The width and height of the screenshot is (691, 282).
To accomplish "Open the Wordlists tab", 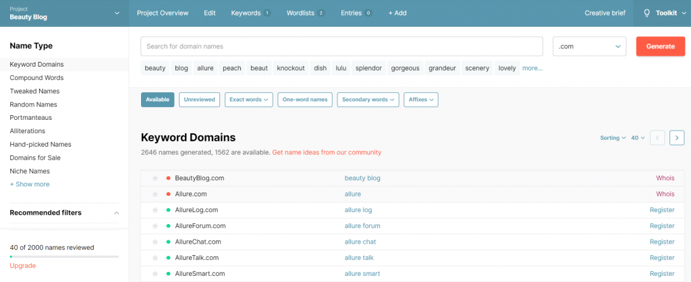I will pyautogui.click(x=304, y=13).
